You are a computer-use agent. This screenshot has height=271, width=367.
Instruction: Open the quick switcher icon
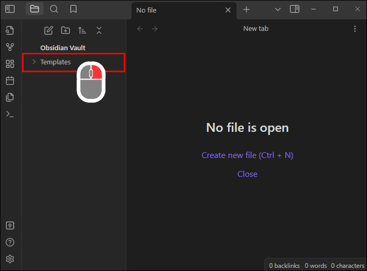(x=10, y=30)
